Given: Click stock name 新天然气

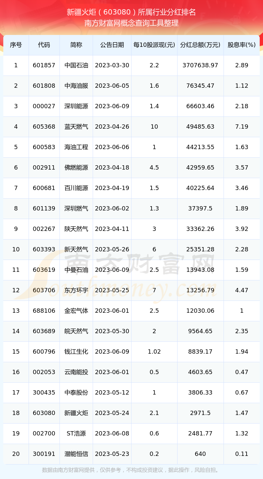Looking at the screenshot, I should pos(76,249).
